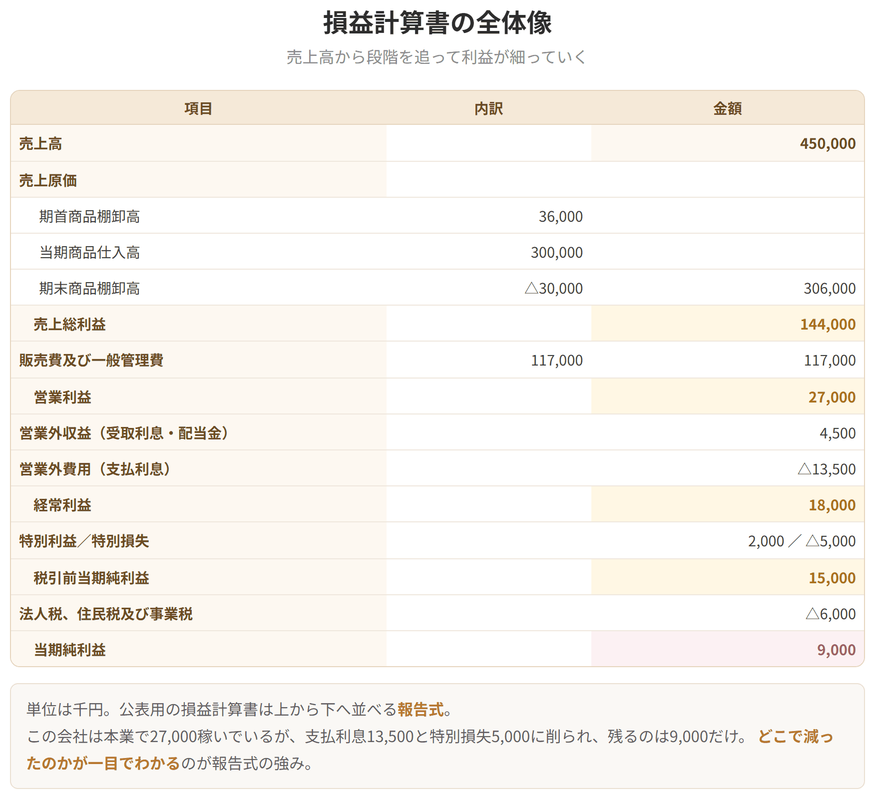Click the 売上高 amount 450,000
The height and width of the screenshot is (799, 875).
[828, 144]
